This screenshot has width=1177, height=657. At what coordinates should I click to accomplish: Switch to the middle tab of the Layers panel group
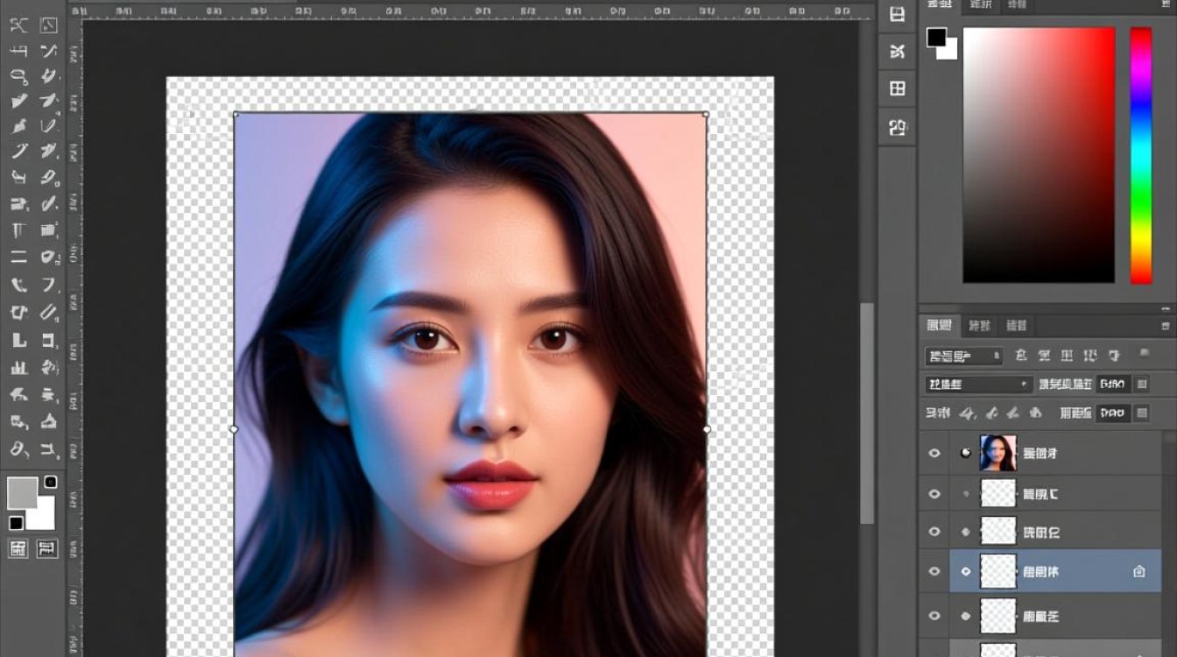(x=979, y=325)
